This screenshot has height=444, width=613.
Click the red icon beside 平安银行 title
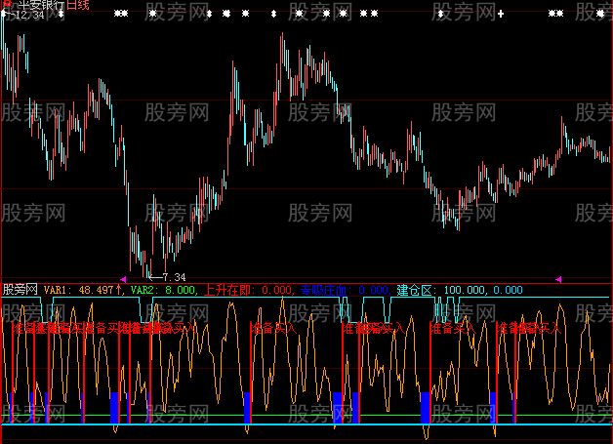(6, 5)
